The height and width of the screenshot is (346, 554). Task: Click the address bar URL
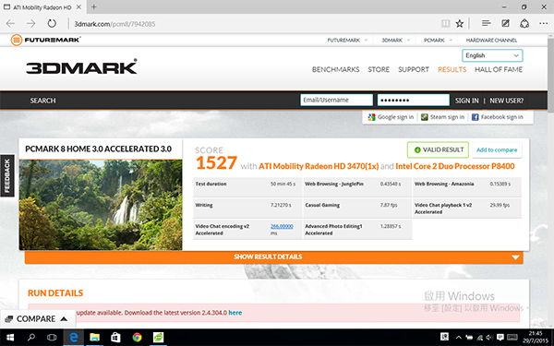114,24
